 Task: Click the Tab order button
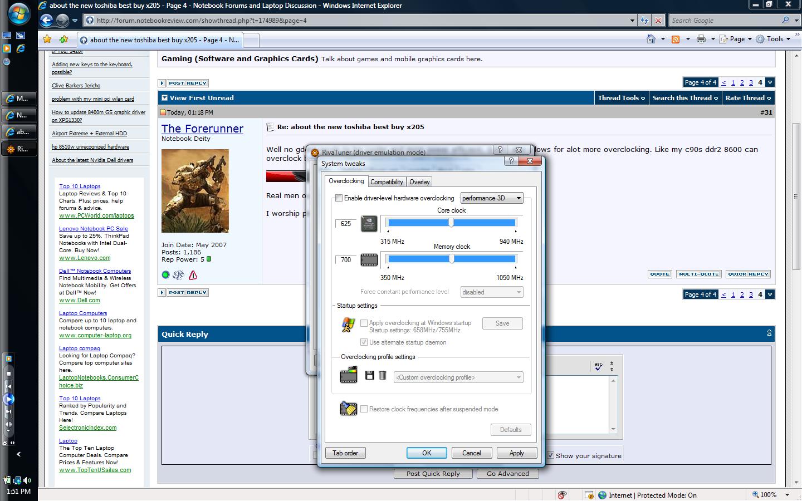coord(345,453)
